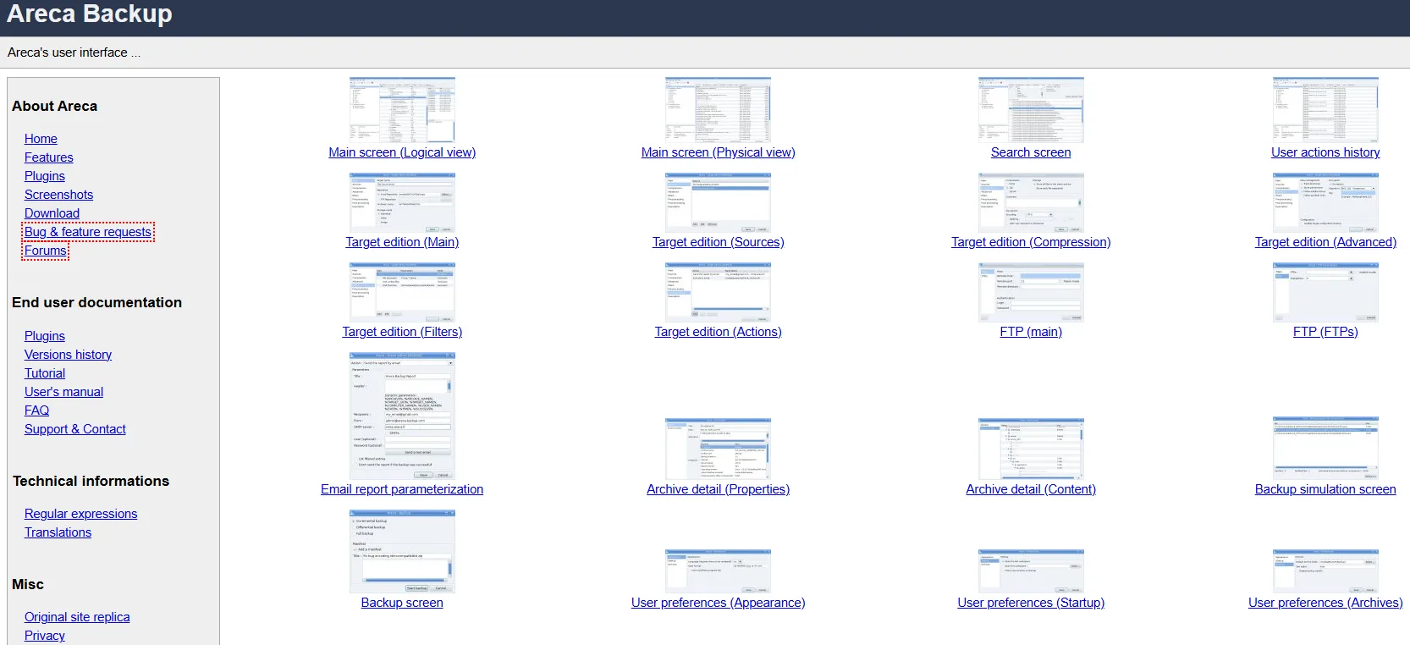Open the Target edition (Filters) thumbnail

click(402, 292)
